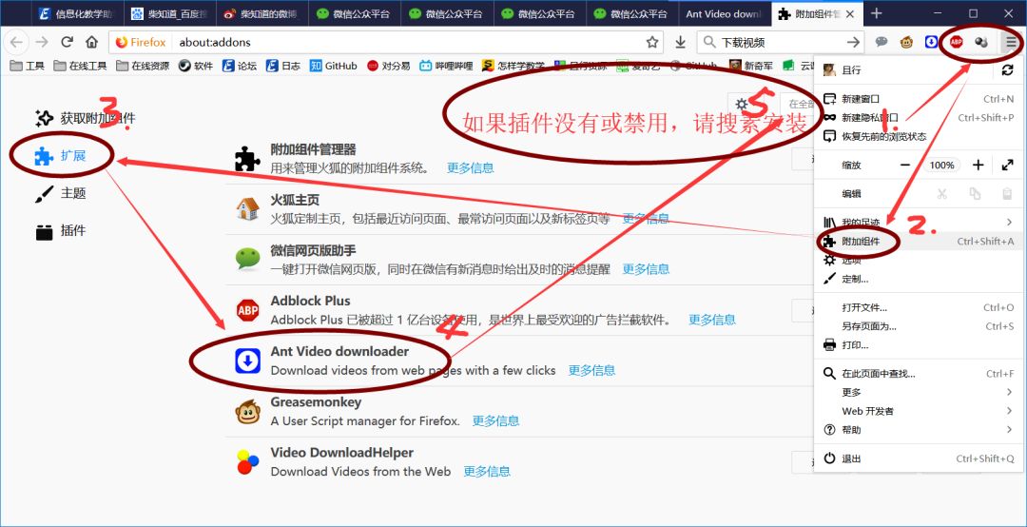Toggle the hamburger menu button
Viewport: 1027px width, 527px height.
pyautogui.click(x=1011, y=42)
